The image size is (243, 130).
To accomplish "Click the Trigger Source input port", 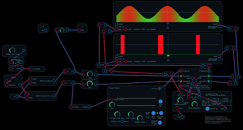I will (111, 100).
